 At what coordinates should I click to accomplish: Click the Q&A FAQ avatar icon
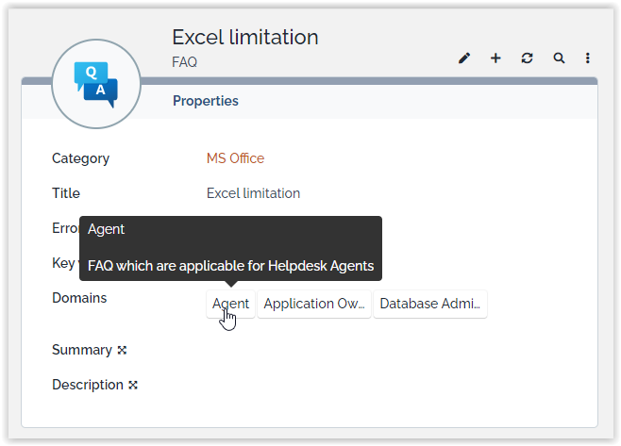pos(96,83)
